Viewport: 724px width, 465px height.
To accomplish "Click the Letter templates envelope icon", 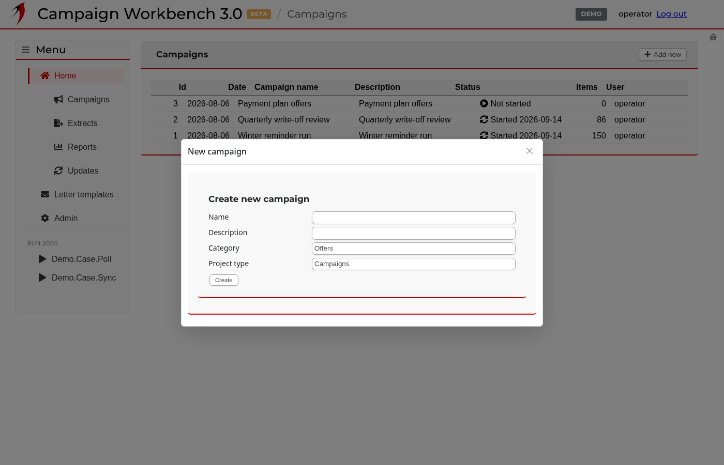I will tap(45, 194).
